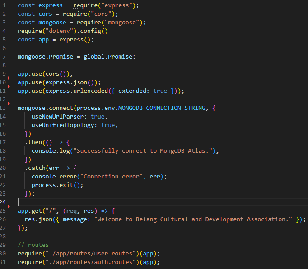The width and height of the screenshot is (308, 269).
Task: Place cursor on config() call
Action: [x=94, y=31]
